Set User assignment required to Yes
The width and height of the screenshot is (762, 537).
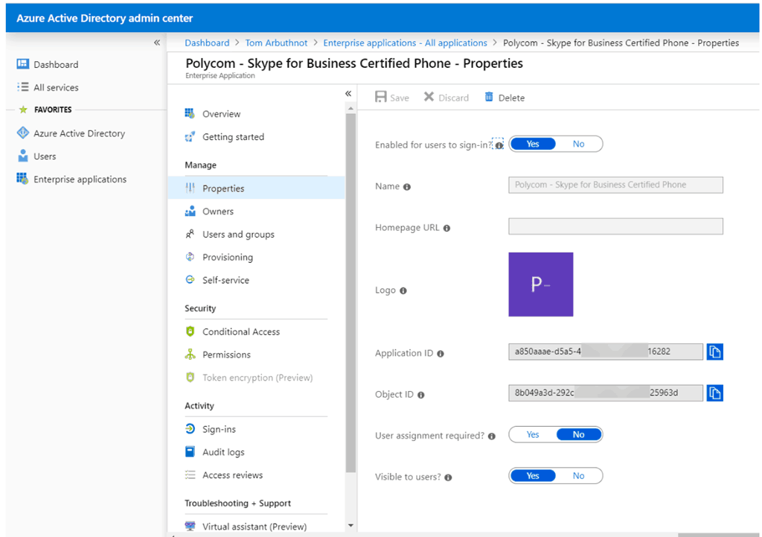tap(533, 435)
